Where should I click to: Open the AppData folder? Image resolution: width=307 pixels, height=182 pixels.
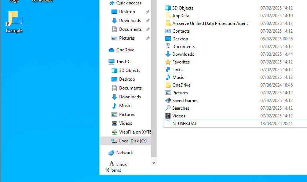coord(180,16)
